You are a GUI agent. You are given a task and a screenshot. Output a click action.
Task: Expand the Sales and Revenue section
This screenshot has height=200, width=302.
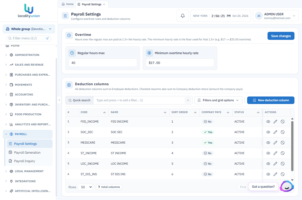click(28, 65)
